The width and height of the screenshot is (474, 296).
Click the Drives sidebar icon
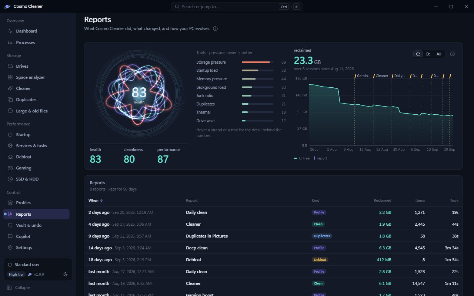click(10, 66)
